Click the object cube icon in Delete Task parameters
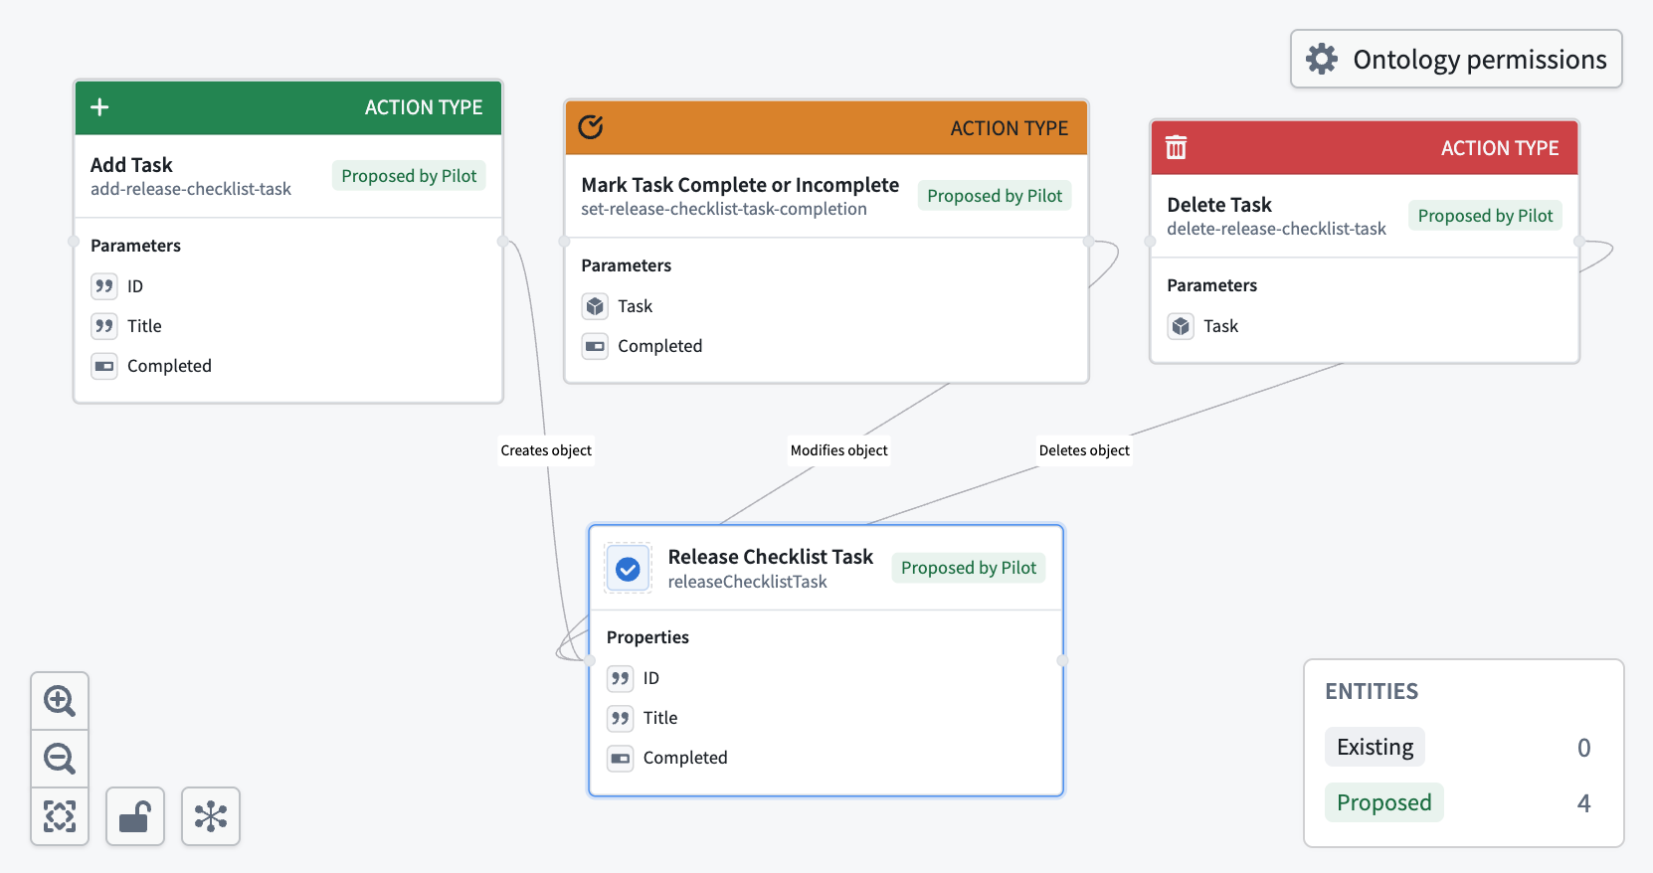The width and height of the screenshot is (1653, 873). (x=1181, y=326)
